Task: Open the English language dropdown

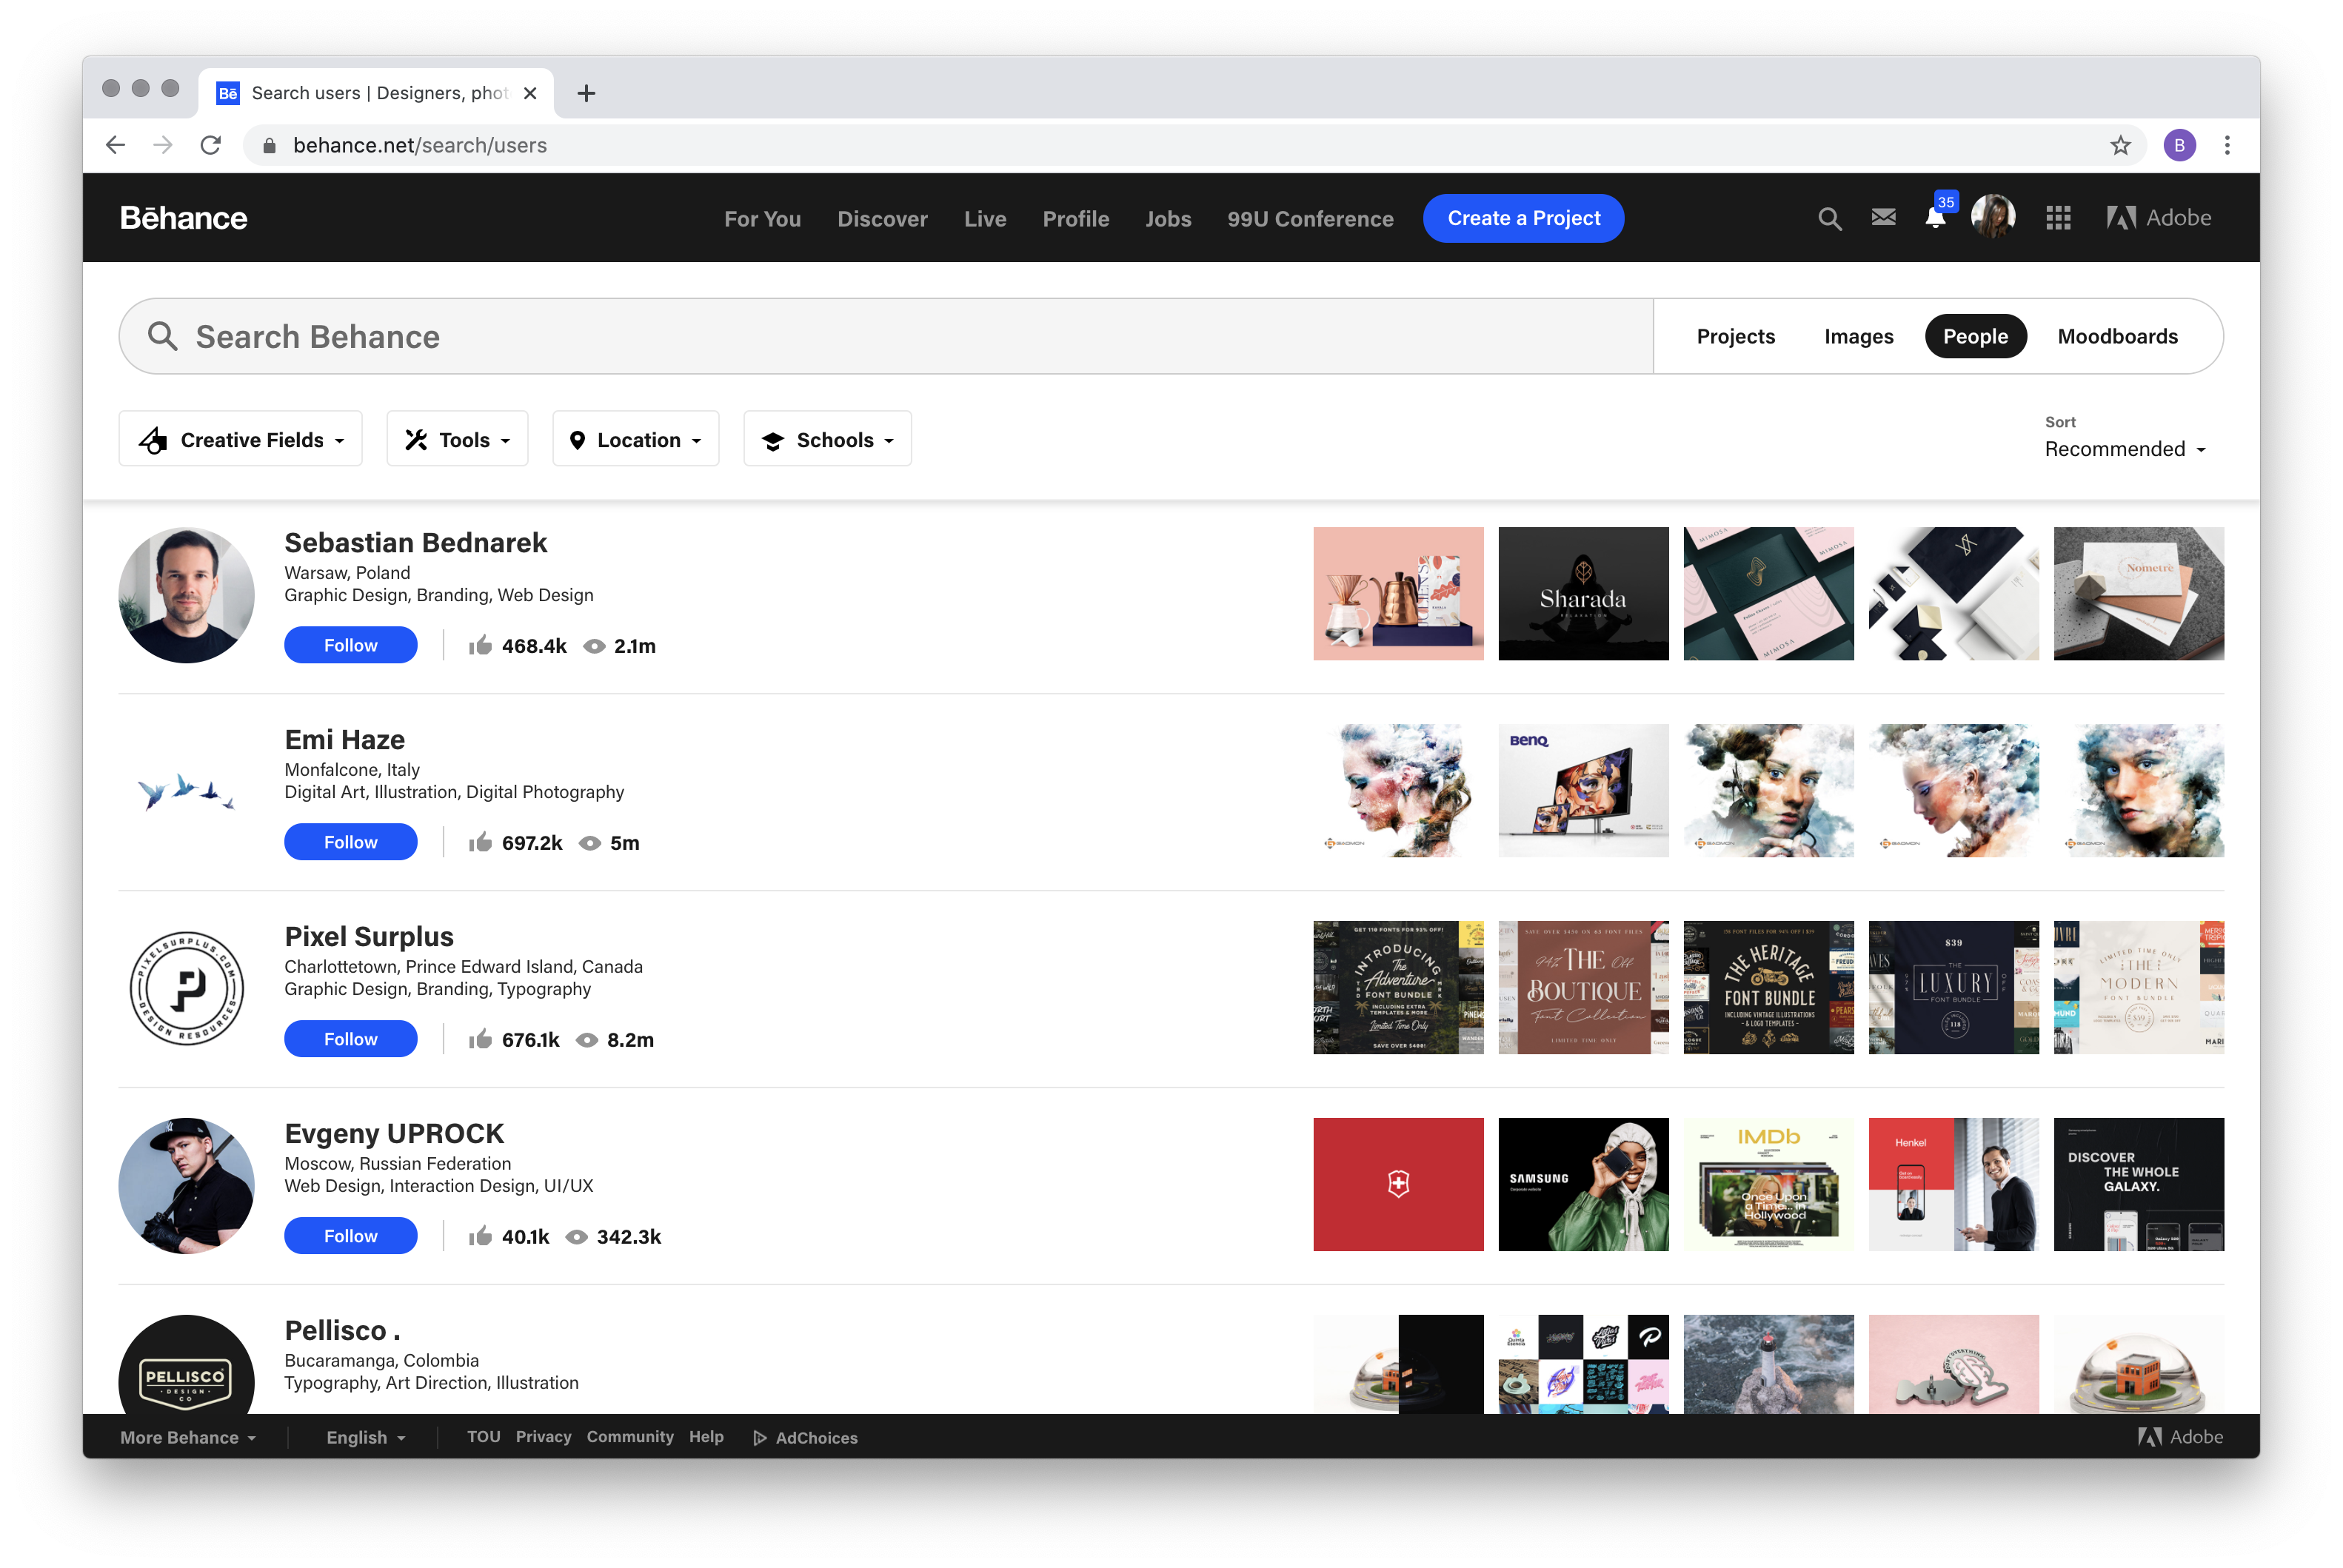Action: 366,1437
